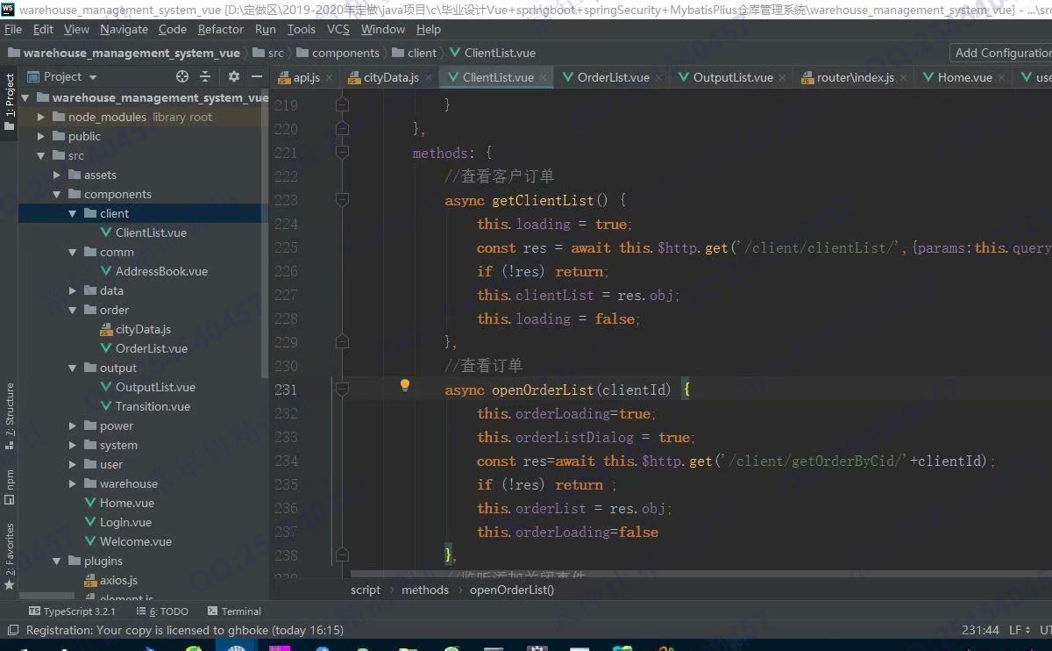1052x651 pixels.
Task: Close the cityData.js editor tab
Action: (x=428, y=78)
